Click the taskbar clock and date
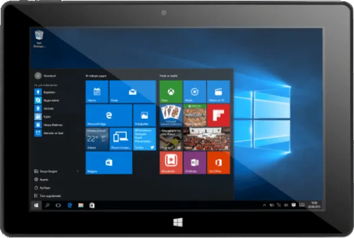Image resolution: width=354 pixels, height=238 pixels. (314, 205)
